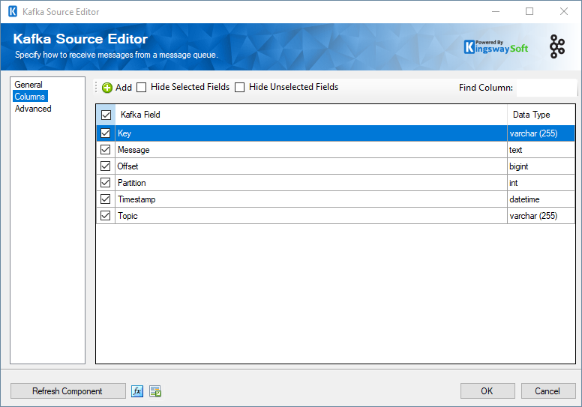Focus the Find Column input field
The width and height of the screenshot is (582, 407).
pyautogui.click(x=546, y=88)
